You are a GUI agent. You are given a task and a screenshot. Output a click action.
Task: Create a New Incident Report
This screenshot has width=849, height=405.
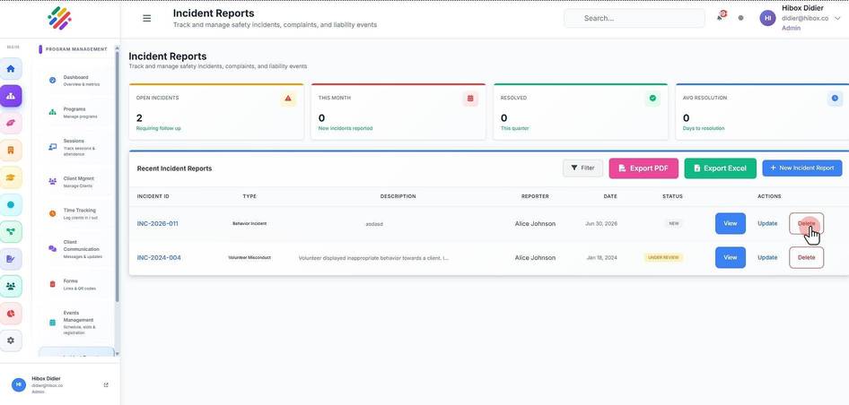802,168
